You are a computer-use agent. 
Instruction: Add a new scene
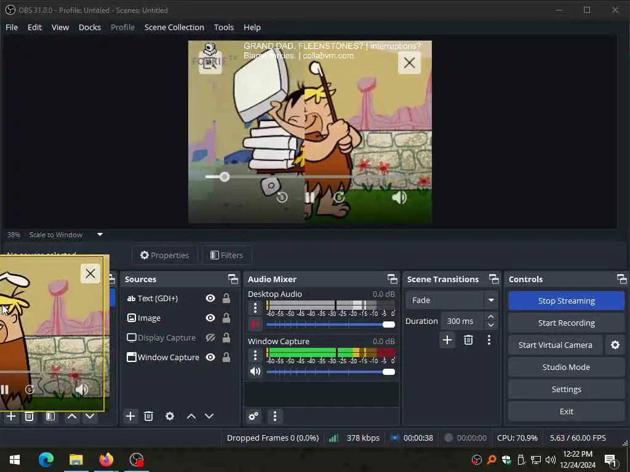11,416
